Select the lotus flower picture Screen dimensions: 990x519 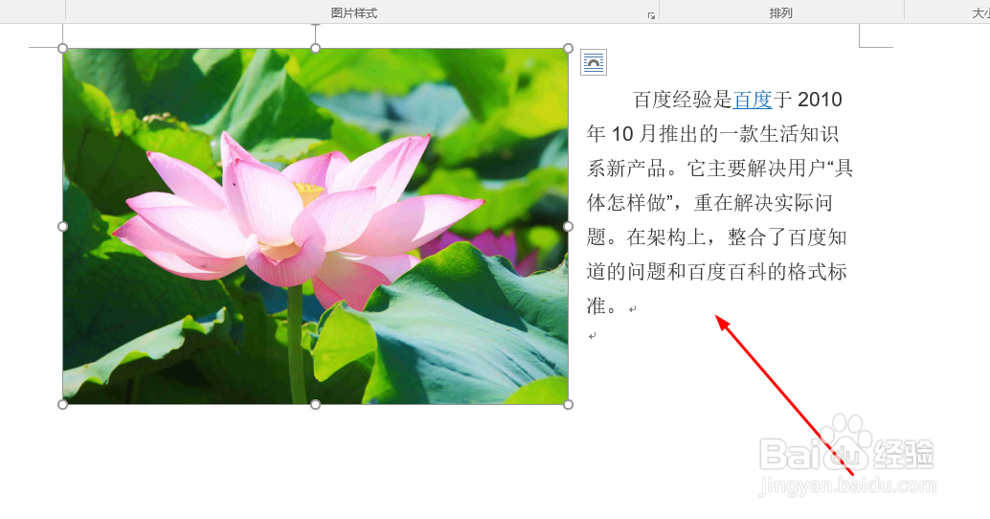point(315,226)
